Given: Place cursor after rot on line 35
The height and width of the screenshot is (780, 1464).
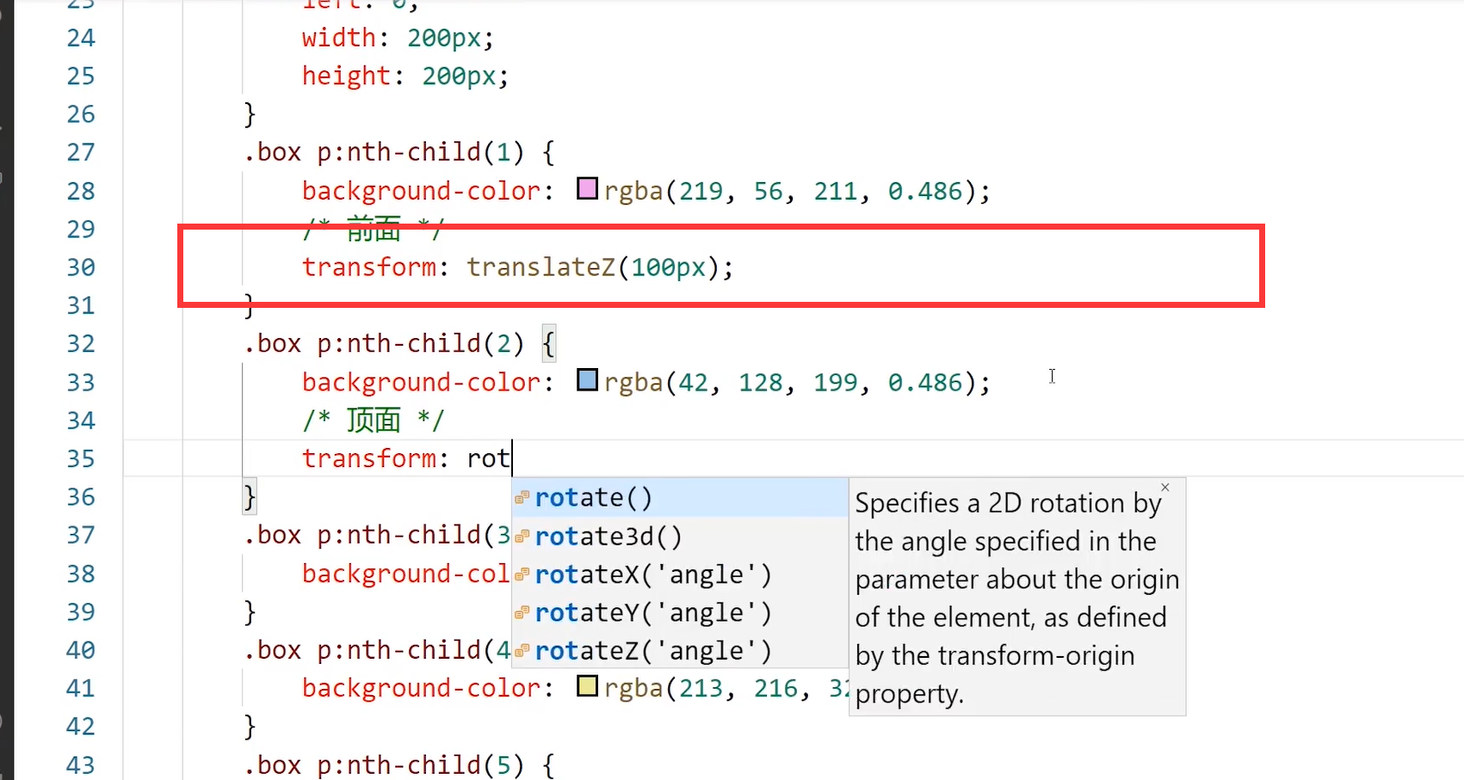Looking at the screenshot, I should point(511,458).
